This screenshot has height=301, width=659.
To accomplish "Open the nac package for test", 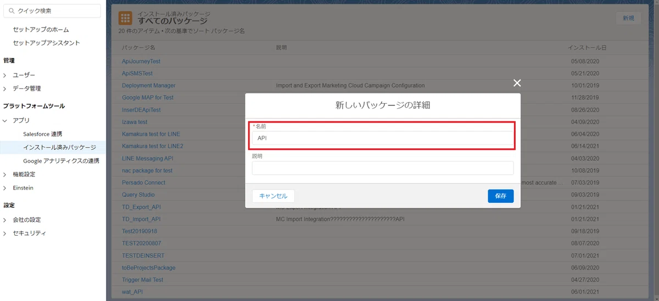I will pos(147,170).
